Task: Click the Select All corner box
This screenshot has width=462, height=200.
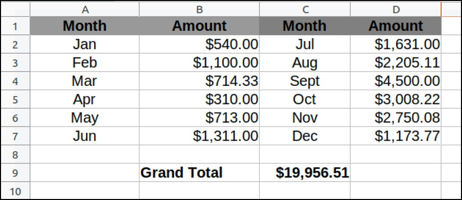Action: [15, 9]
